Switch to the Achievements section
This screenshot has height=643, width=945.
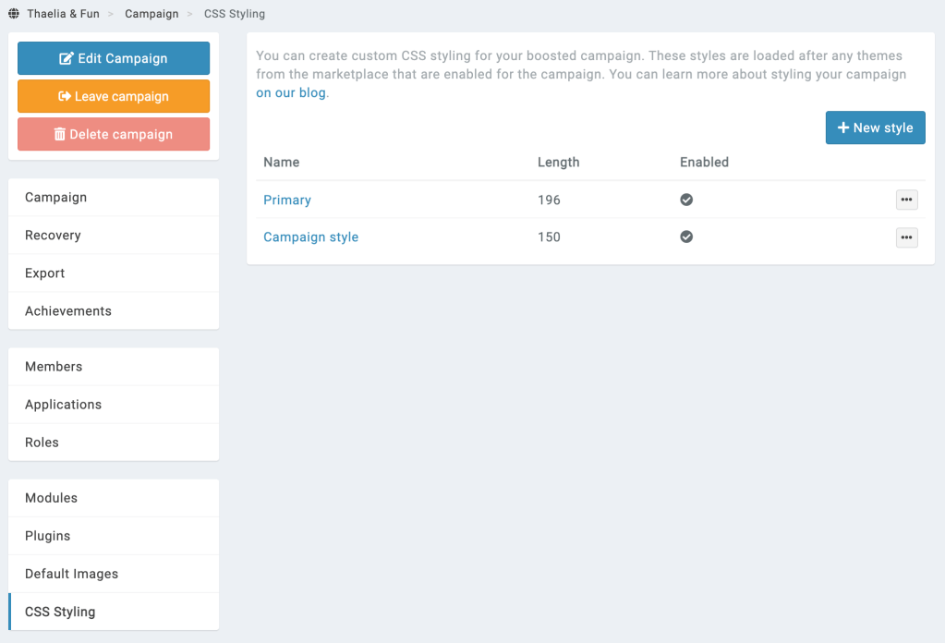click(67, 310)
